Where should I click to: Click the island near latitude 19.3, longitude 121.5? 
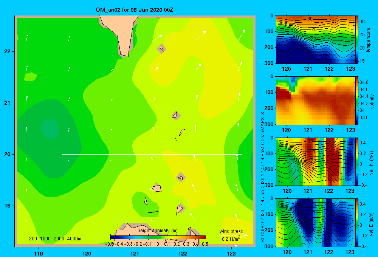click(x=157, y=188)
